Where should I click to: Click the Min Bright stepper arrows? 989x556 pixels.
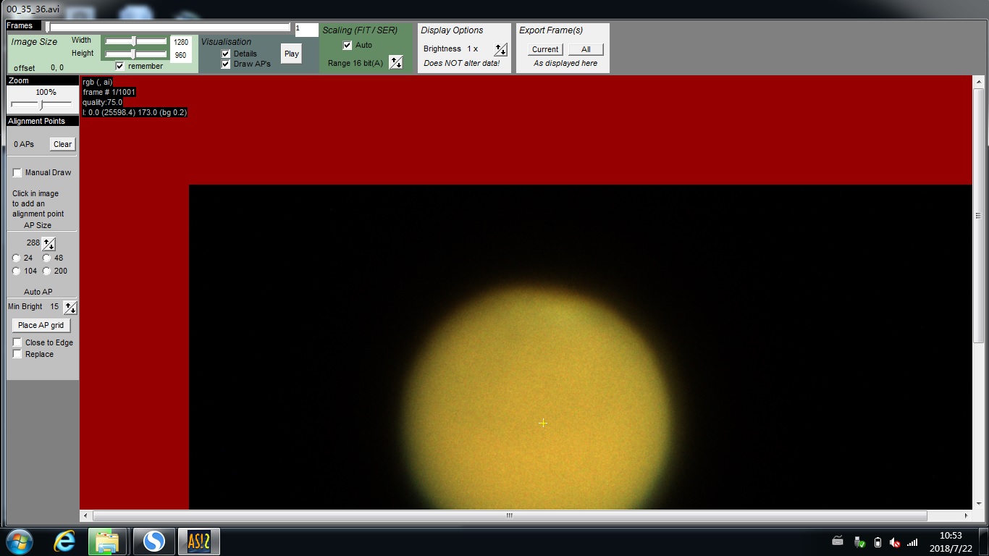click(70, 307)
